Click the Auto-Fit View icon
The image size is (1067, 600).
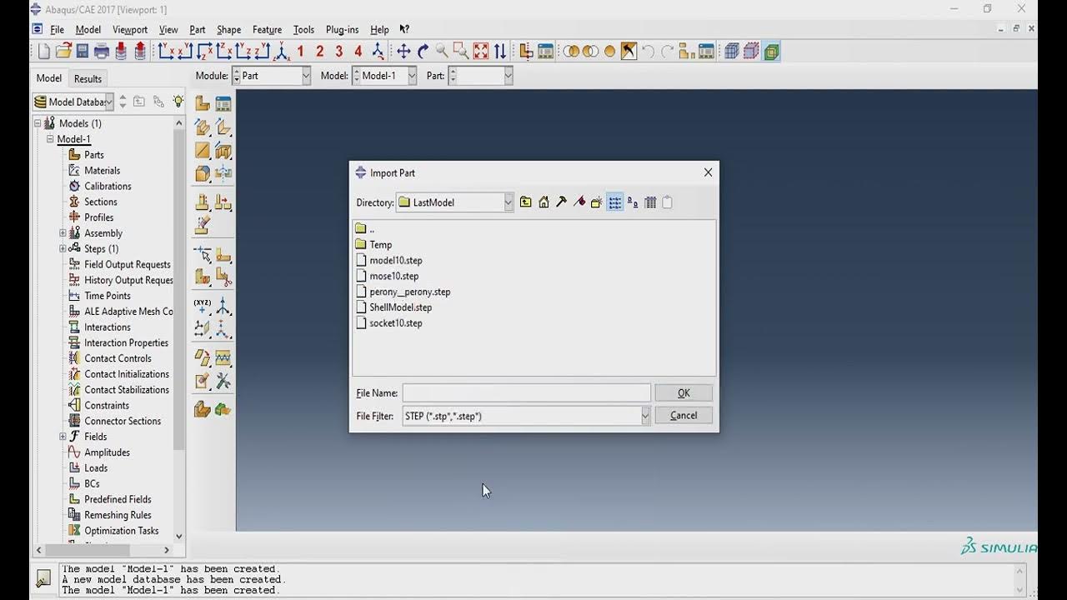pyautogui.click(x=481, y=52)
